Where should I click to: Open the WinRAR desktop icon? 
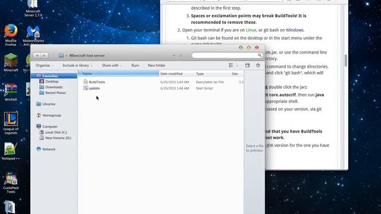11,93
